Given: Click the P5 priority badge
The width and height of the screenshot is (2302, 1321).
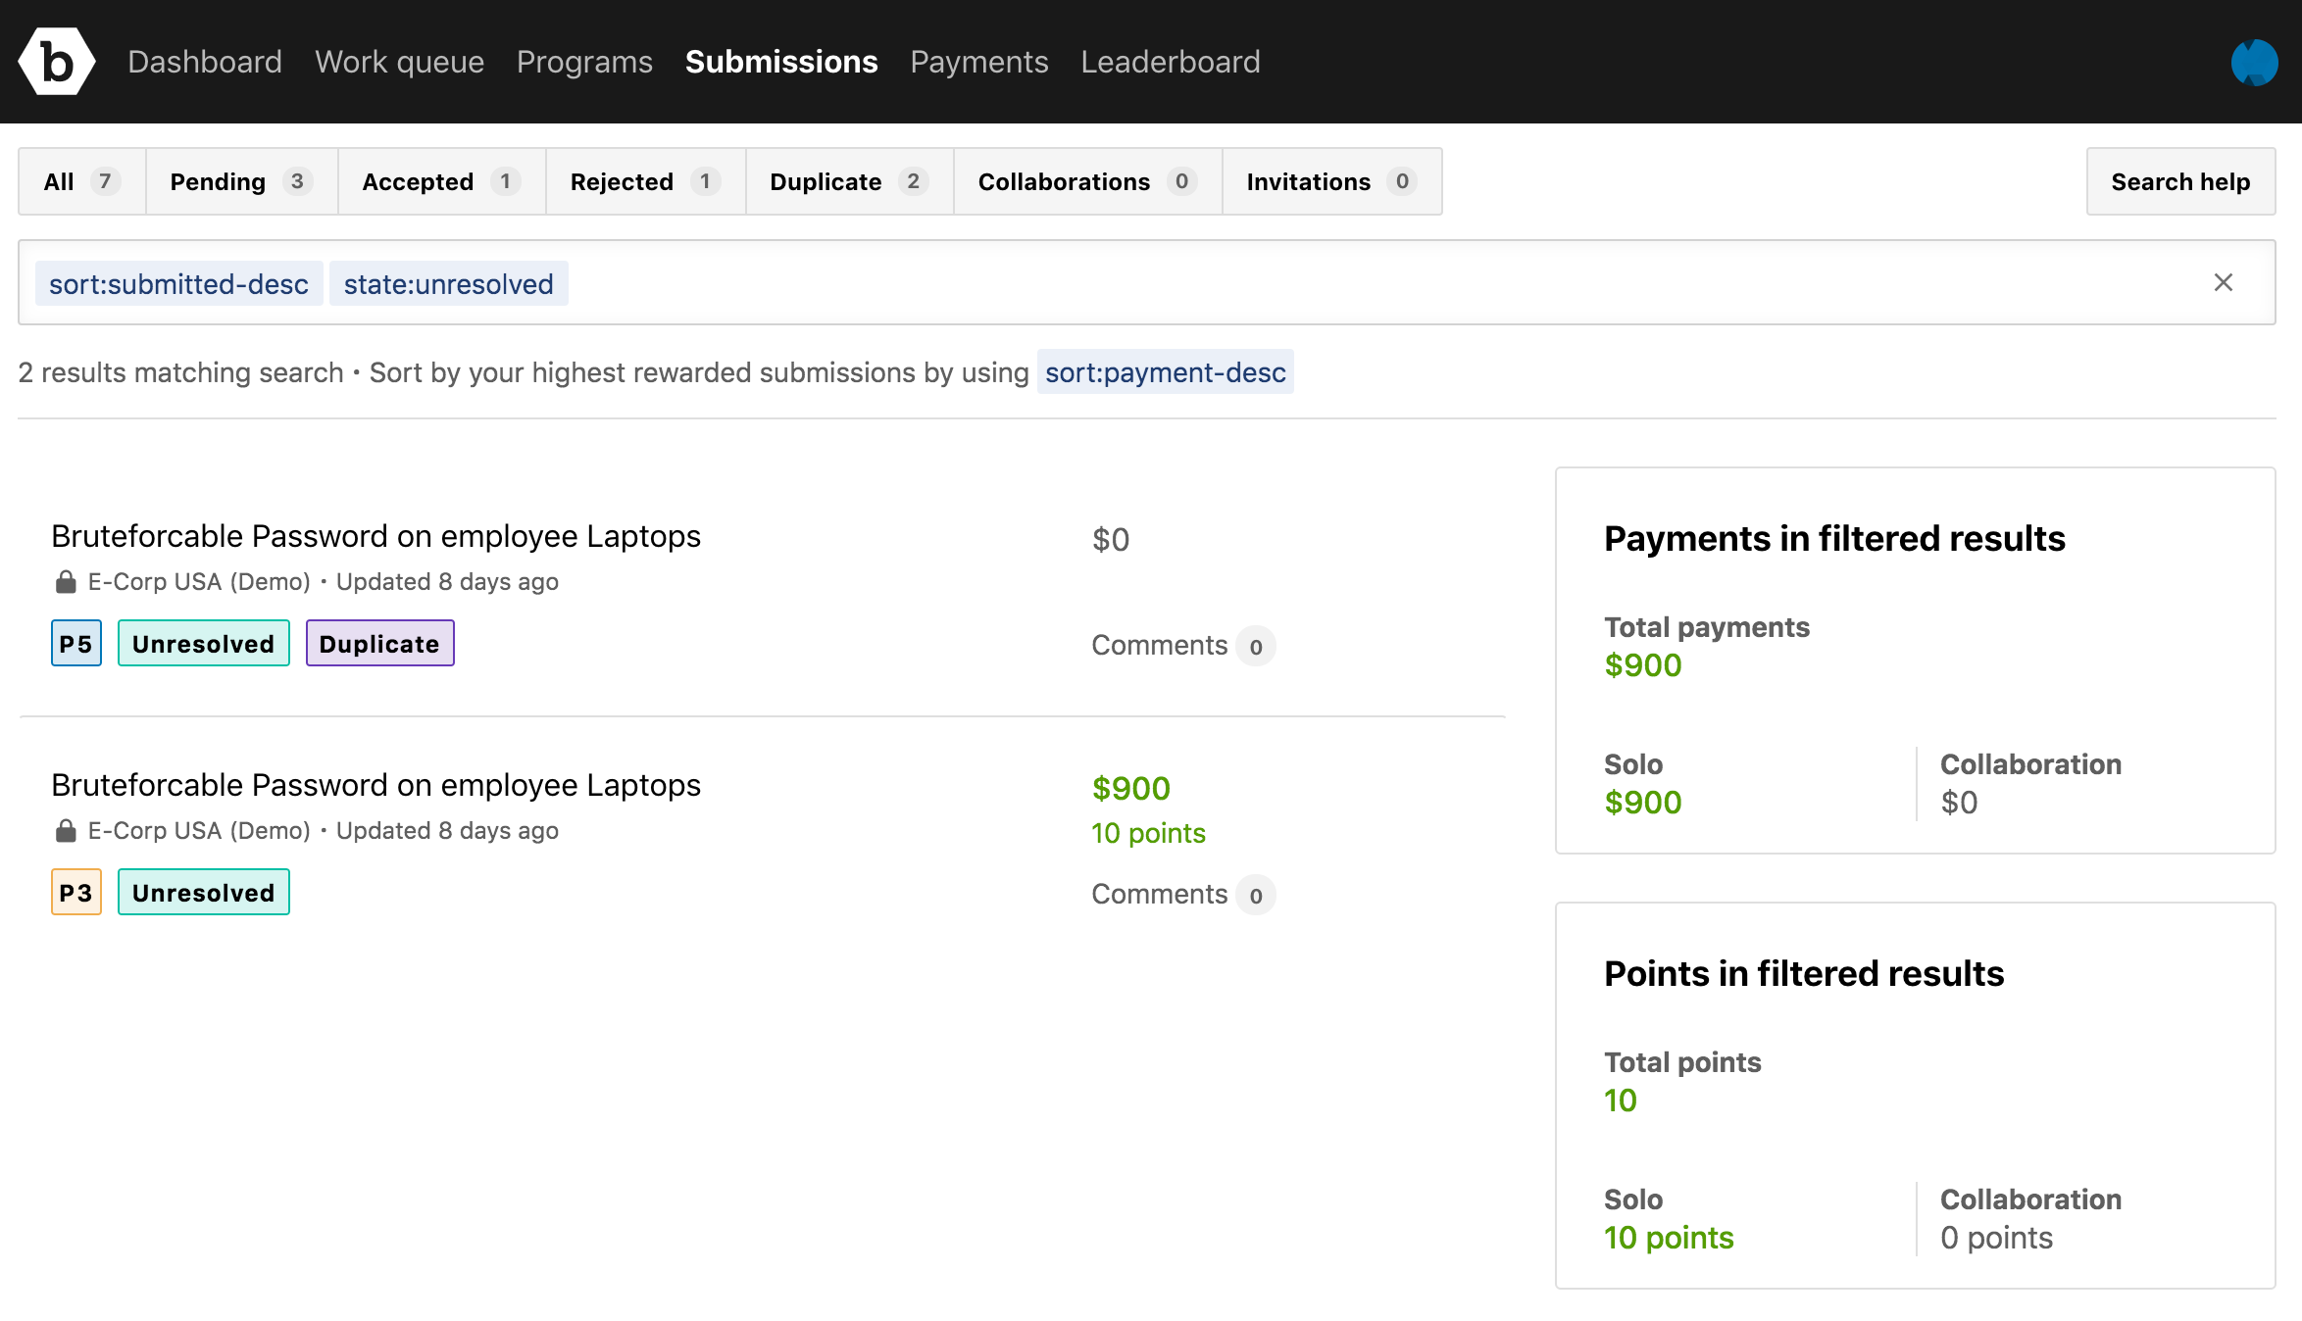Looking at the screenshot, I should (x=75, y=644).
